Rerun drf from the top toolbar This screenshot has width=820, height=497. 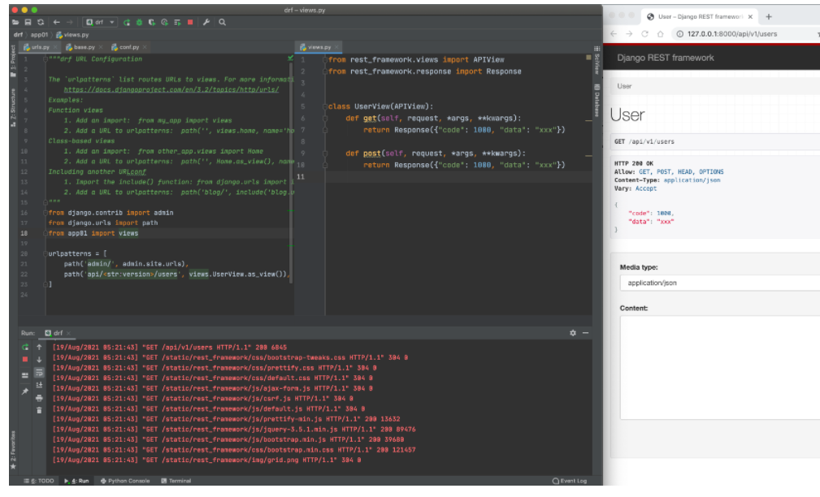(x=127, y=23)
